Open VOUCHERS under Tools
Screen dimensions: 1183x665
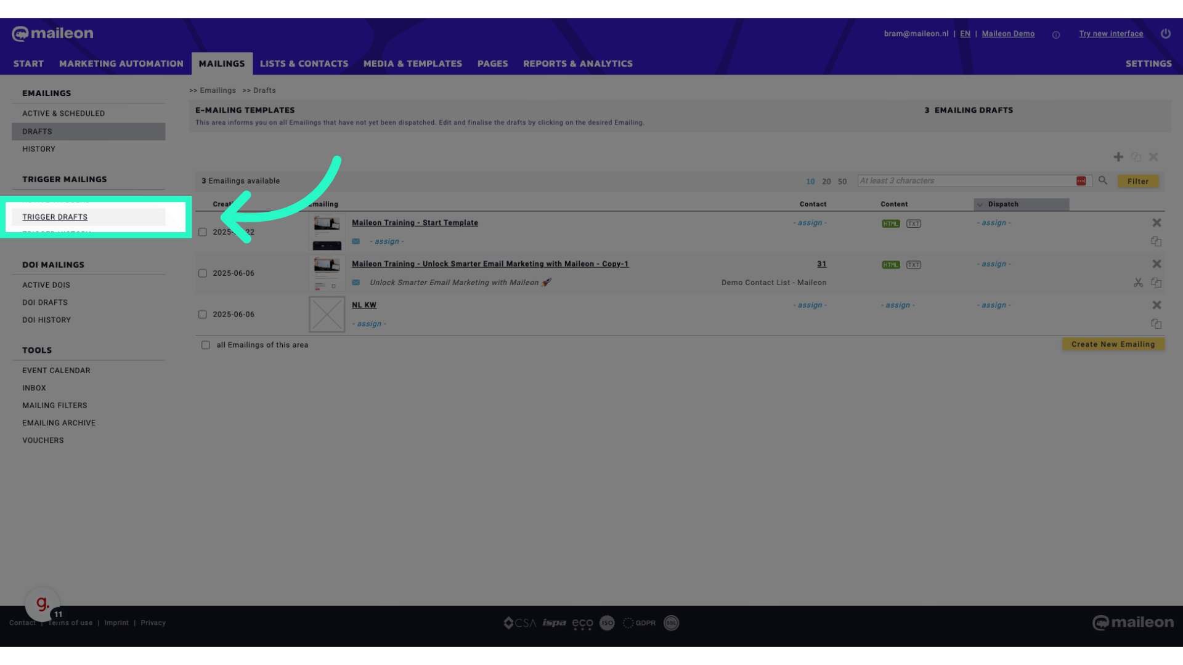(x=43, y=441)
